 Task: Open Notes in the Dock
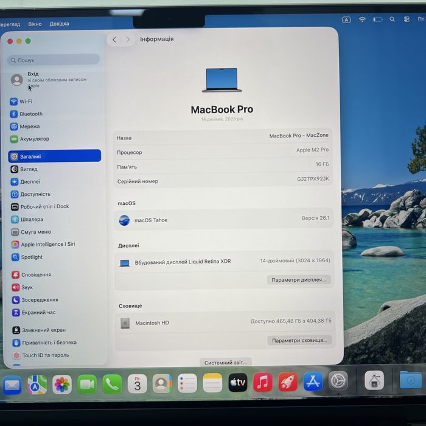212,383
